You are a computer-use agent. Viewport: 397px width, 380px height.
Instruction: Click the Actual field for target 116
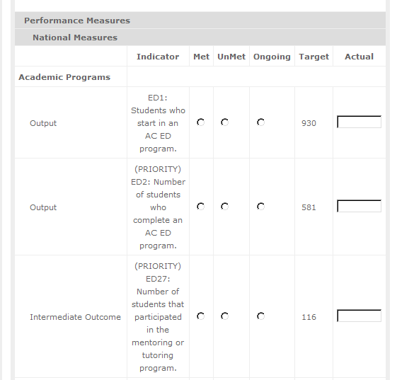[x=359, y=316]
